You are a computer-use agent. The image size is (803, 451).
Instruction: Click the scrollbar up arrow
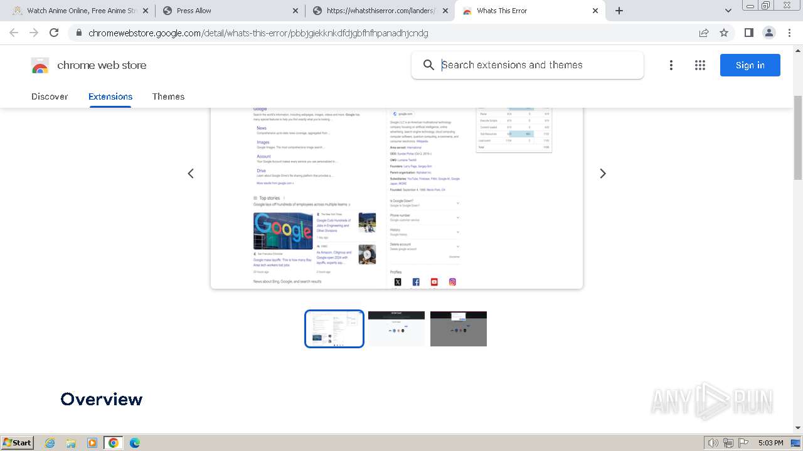pos(798,49)
